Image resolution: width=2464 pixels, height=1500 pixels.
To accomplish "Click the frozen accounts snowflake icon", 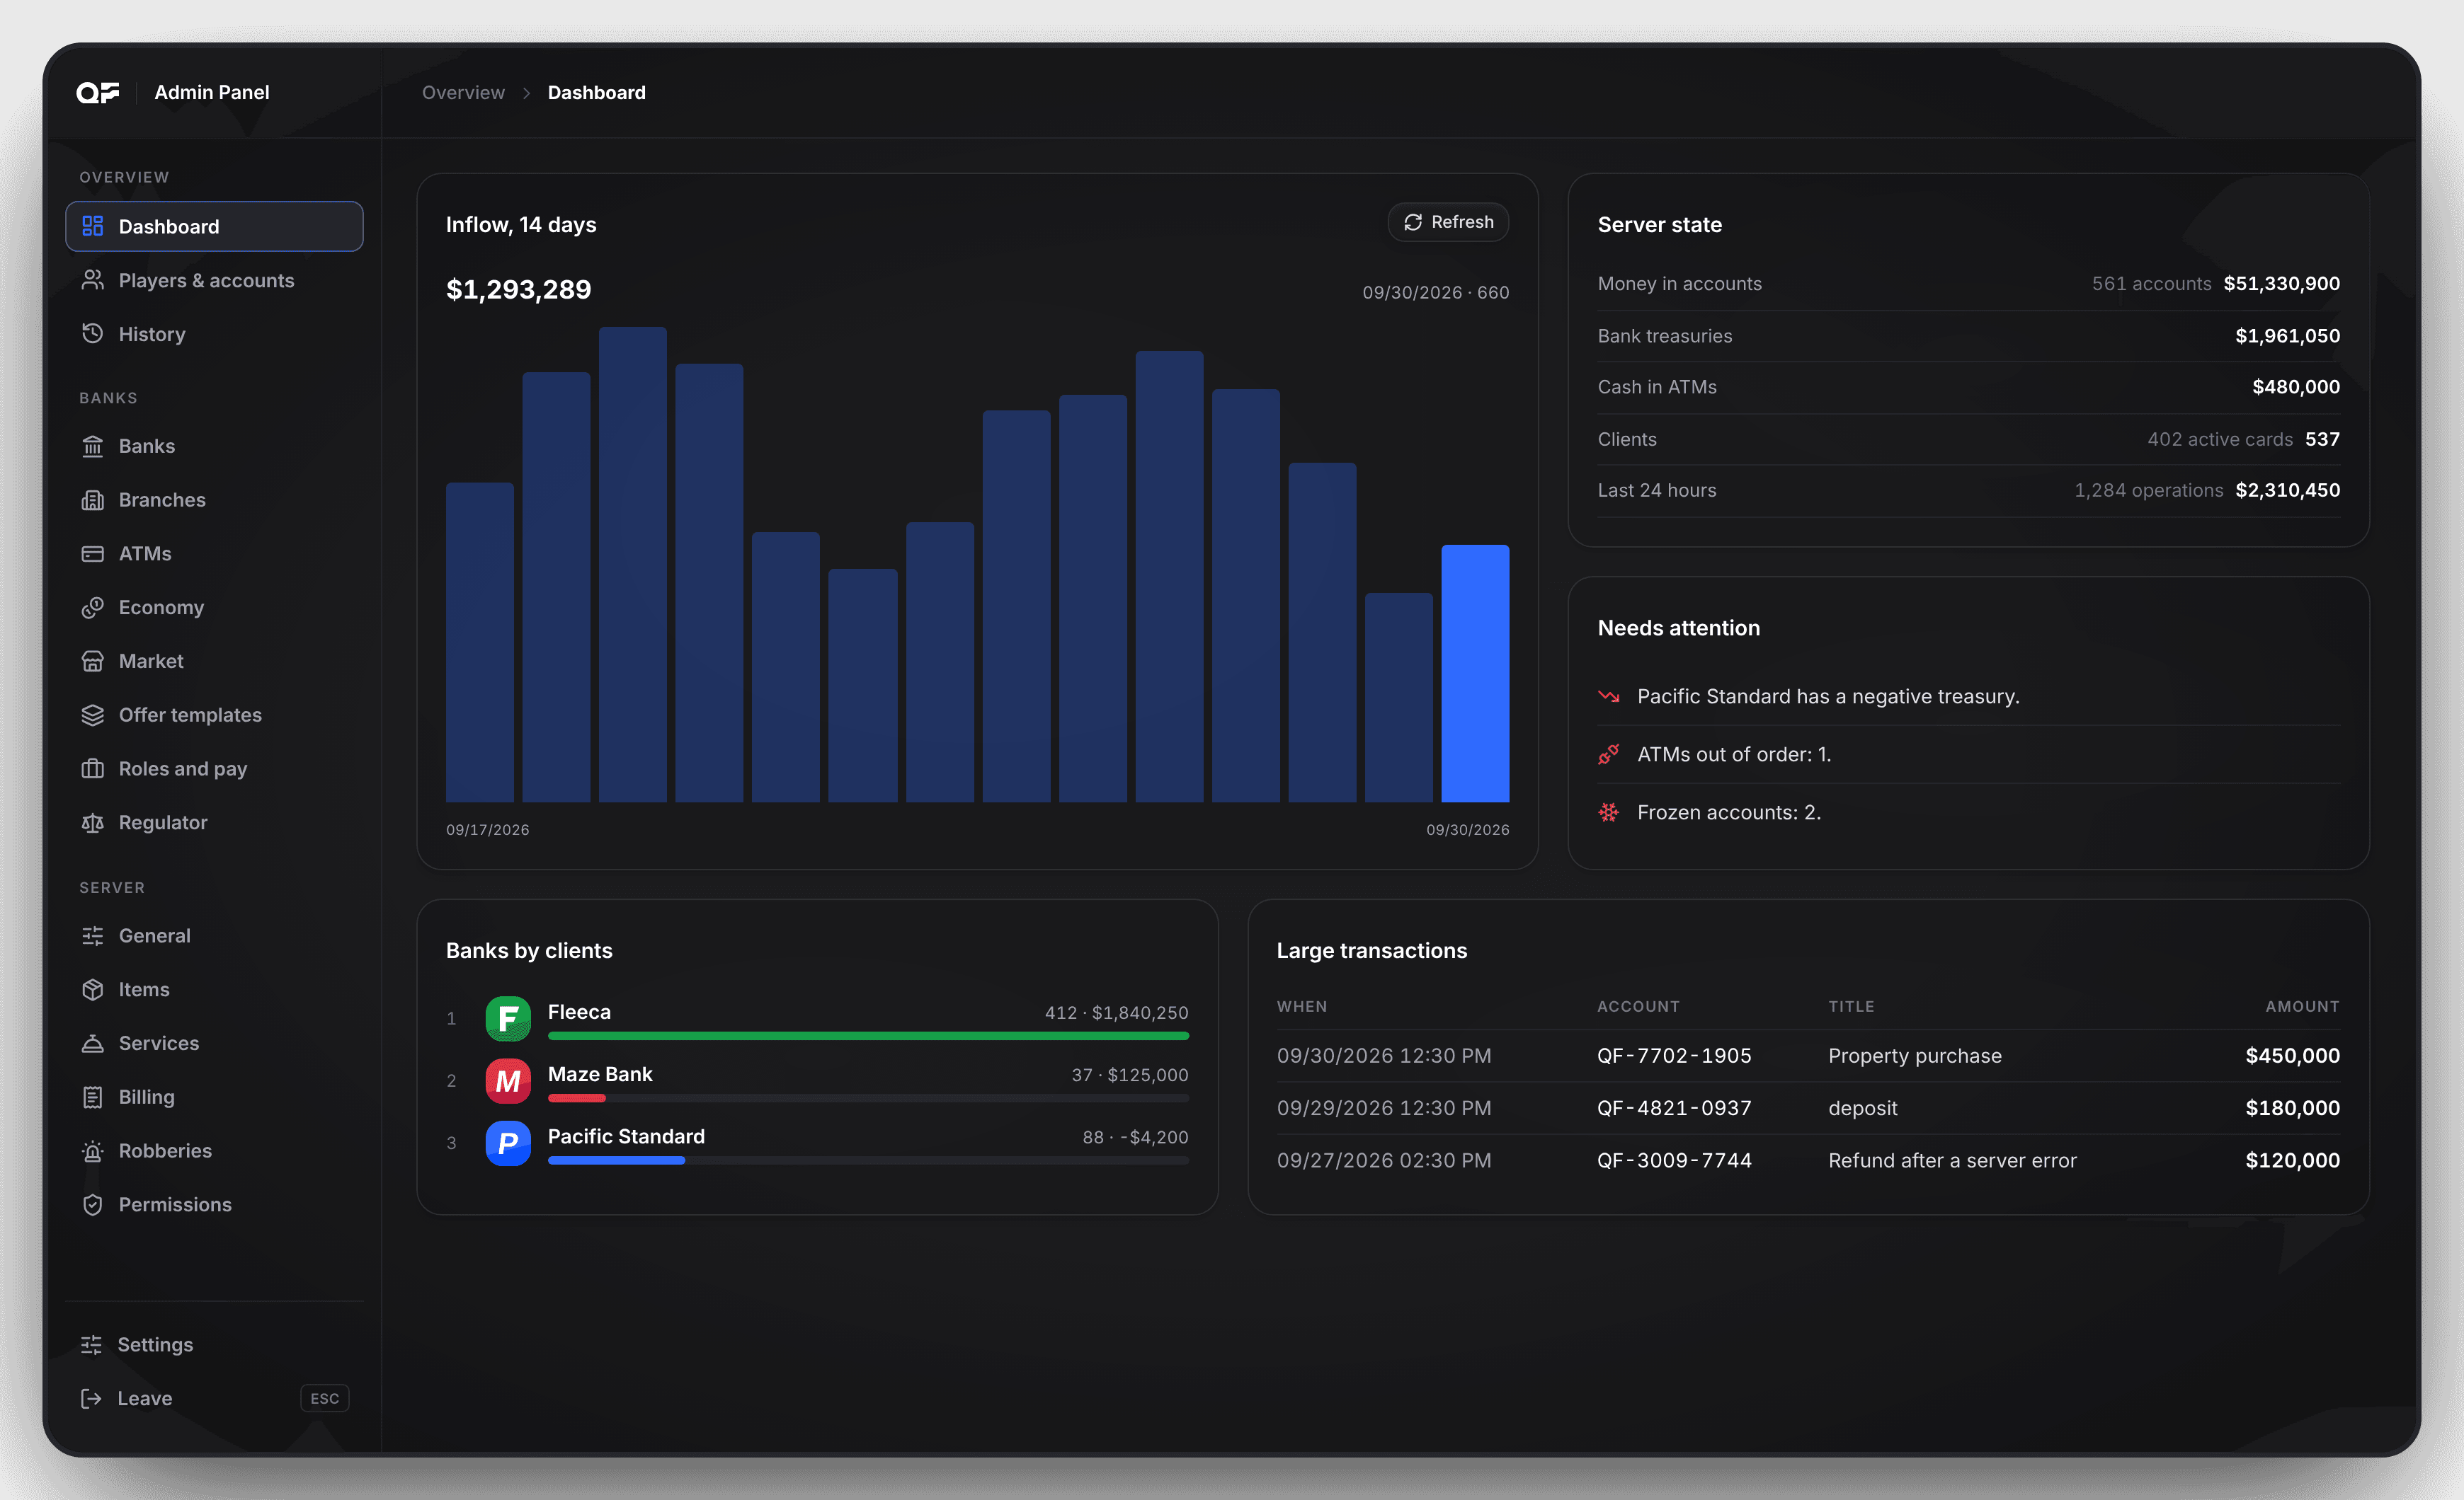I will click(1609, 812).
